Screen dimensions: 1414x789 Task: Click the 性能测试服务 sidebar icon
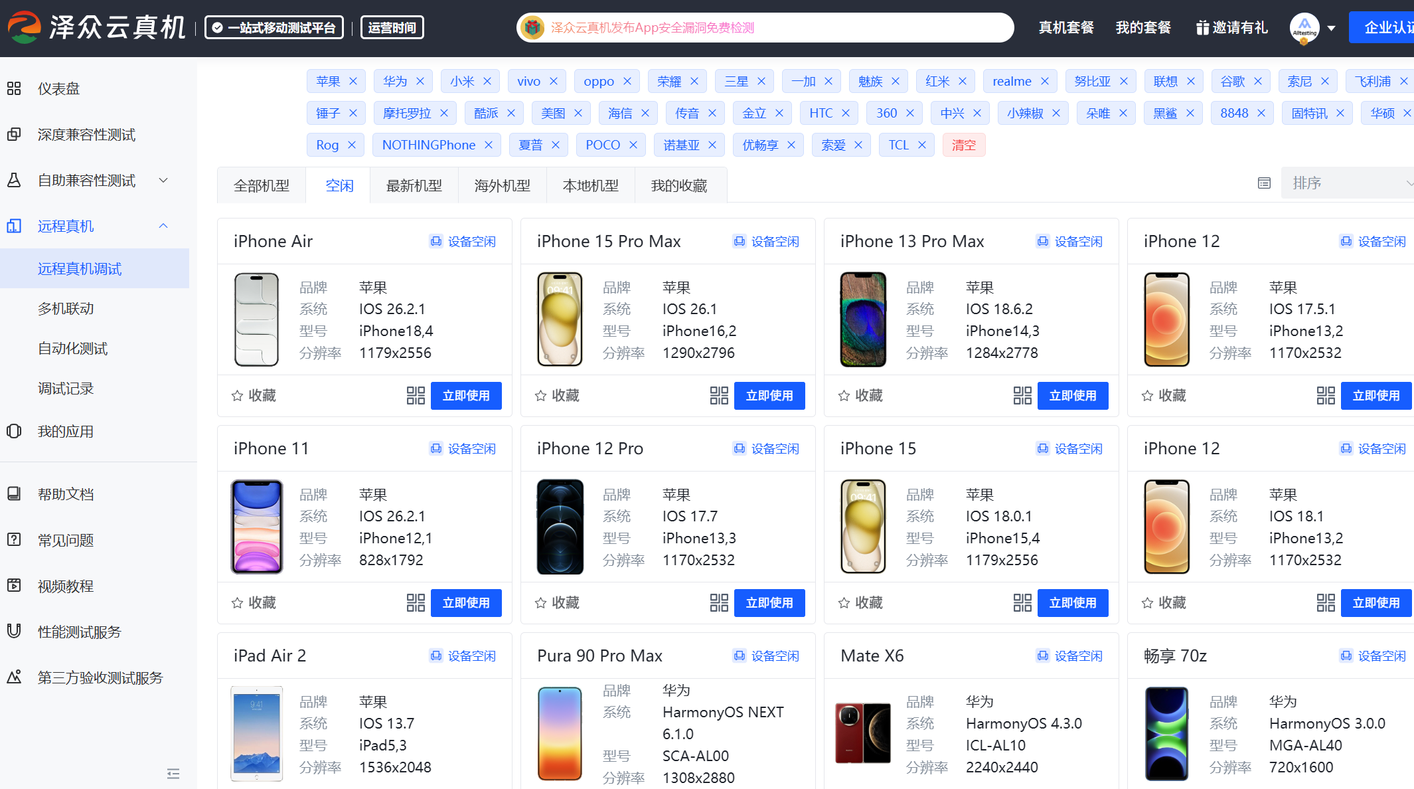[14, 631]
